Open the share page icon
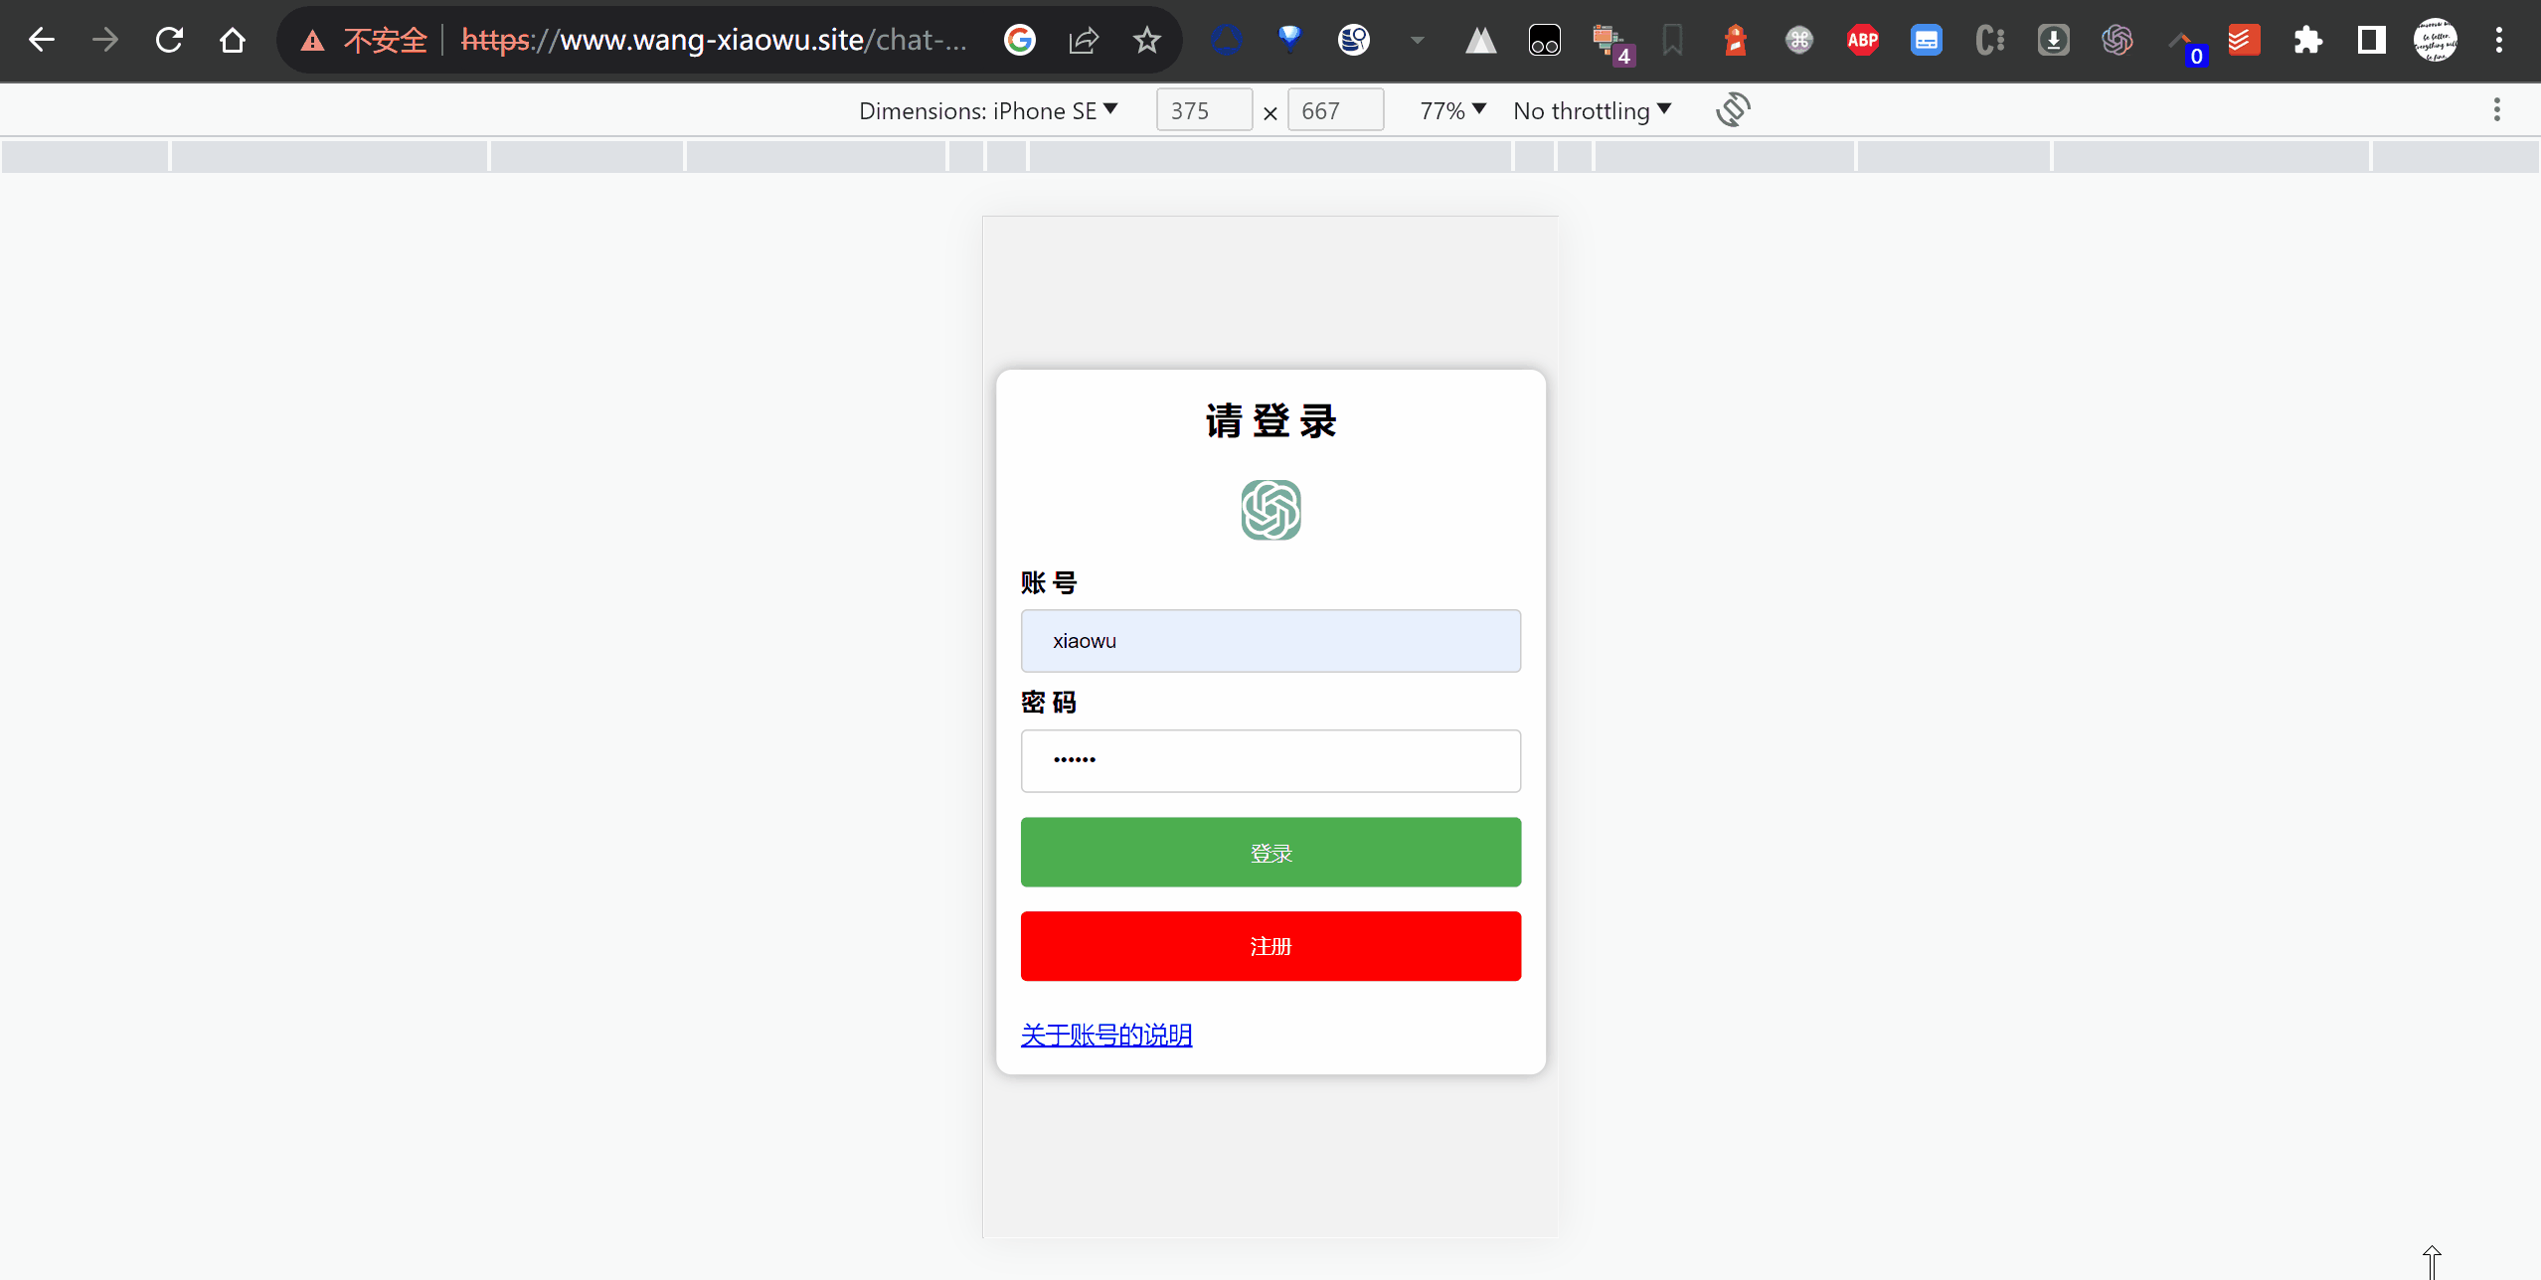2541x1280 pixels. click(1083, 40)
